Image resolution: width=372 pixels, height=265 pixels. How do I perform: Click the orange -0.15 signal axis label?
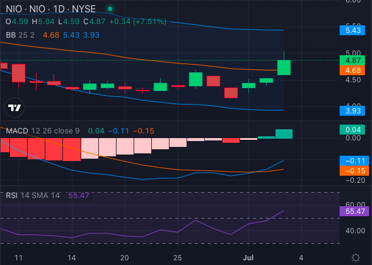click(354, 171)
